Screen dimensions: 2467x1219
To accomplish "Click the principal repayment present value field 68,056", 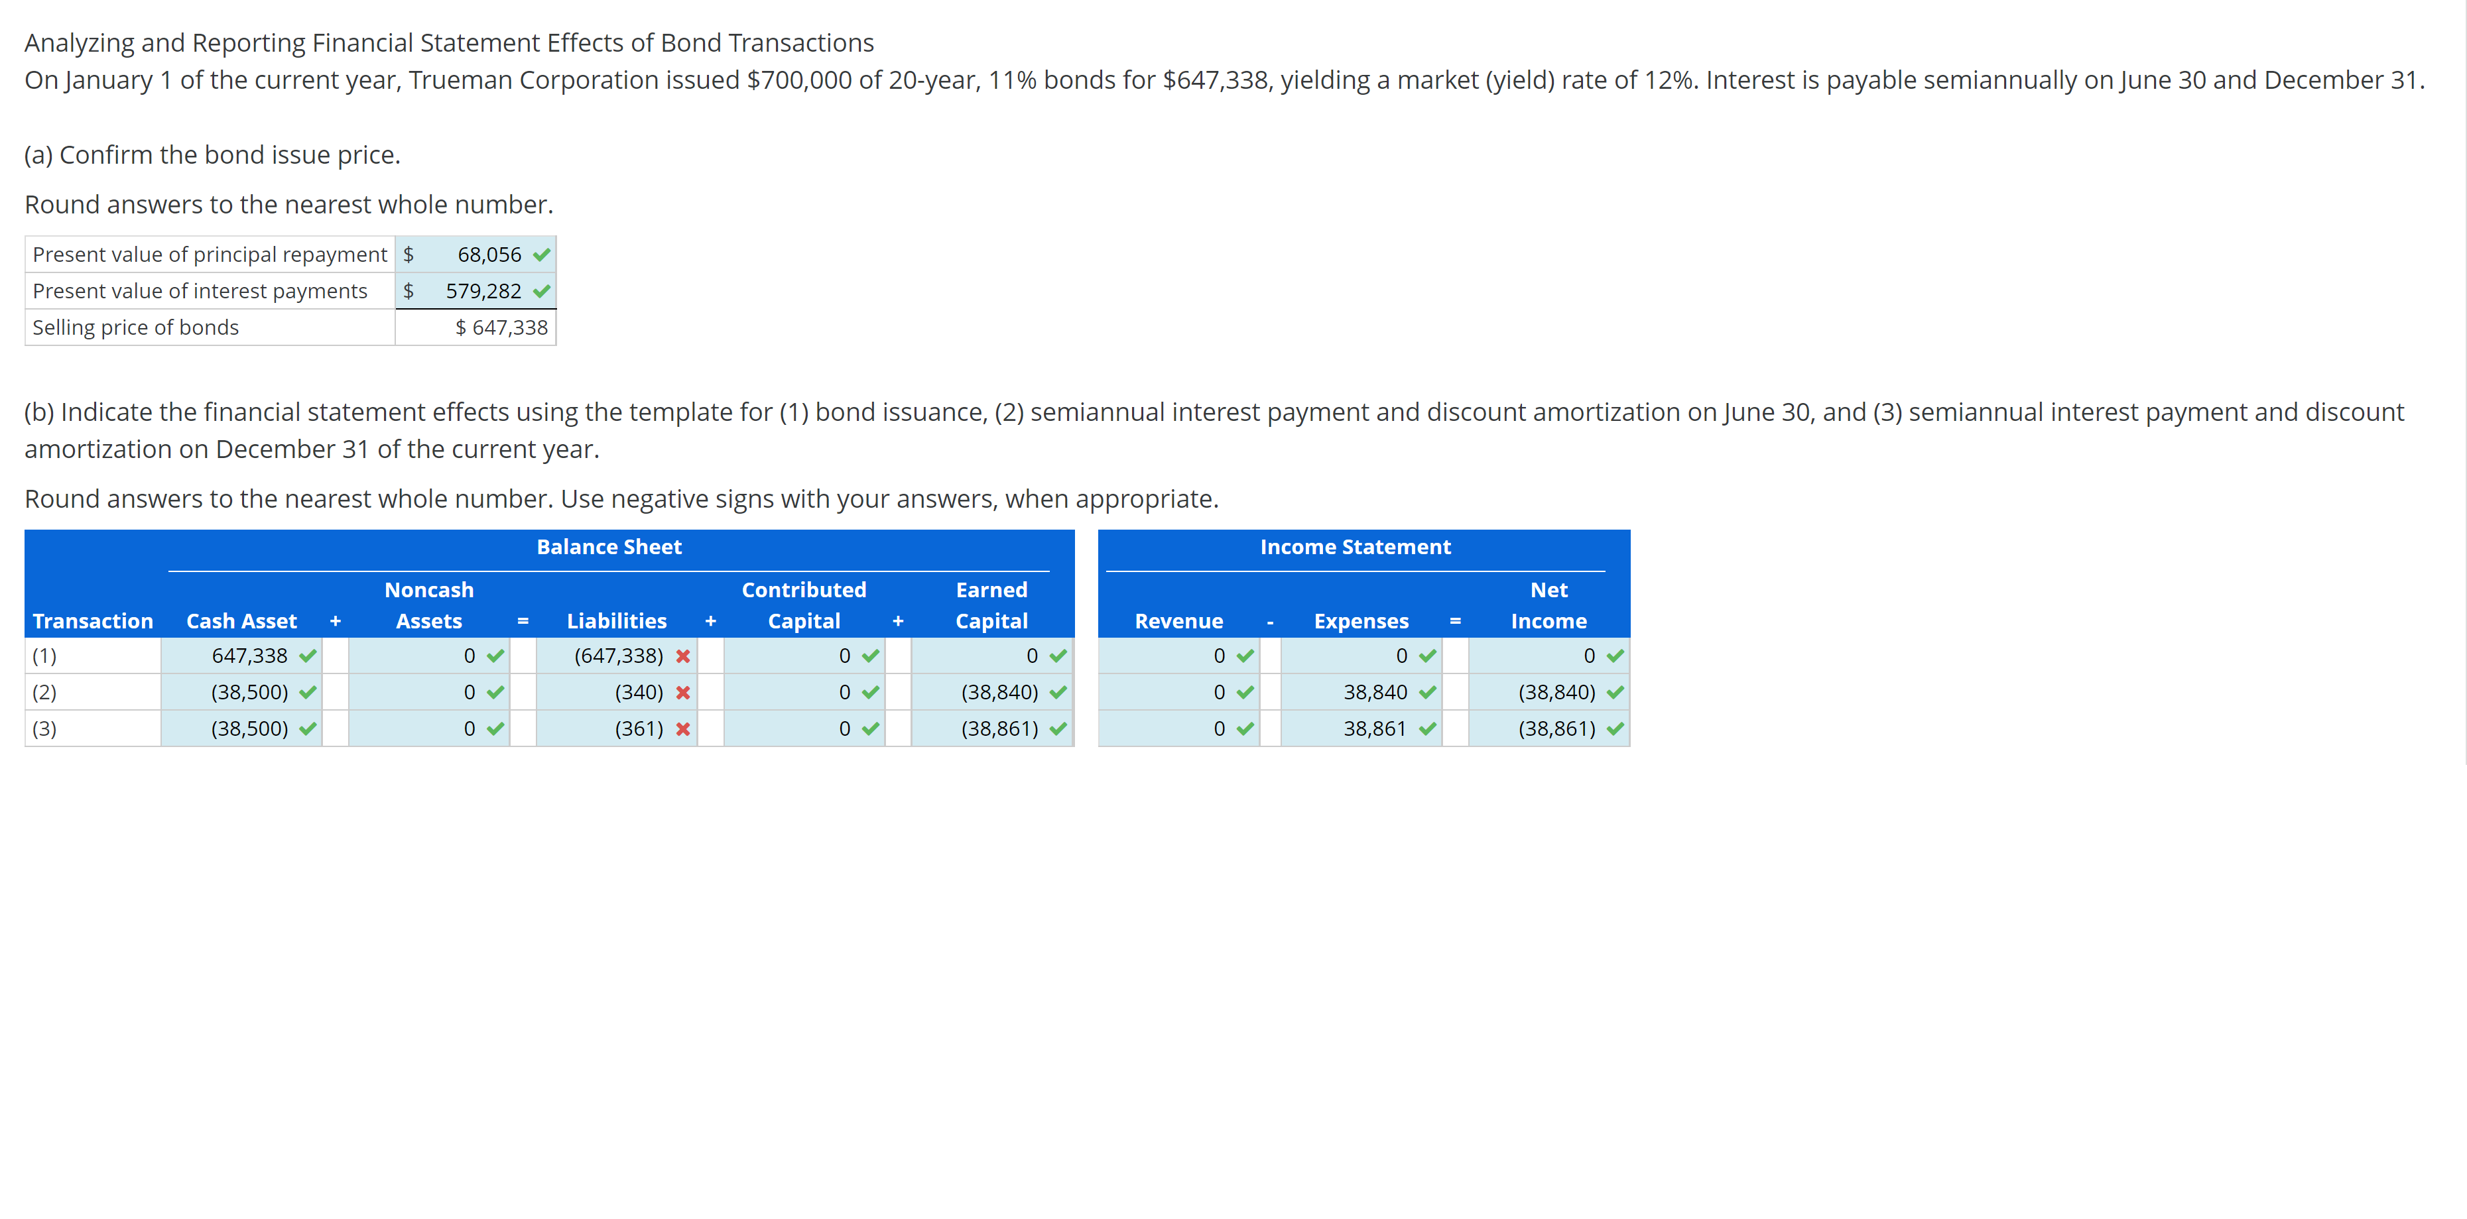I will click(x=475, y=255).
